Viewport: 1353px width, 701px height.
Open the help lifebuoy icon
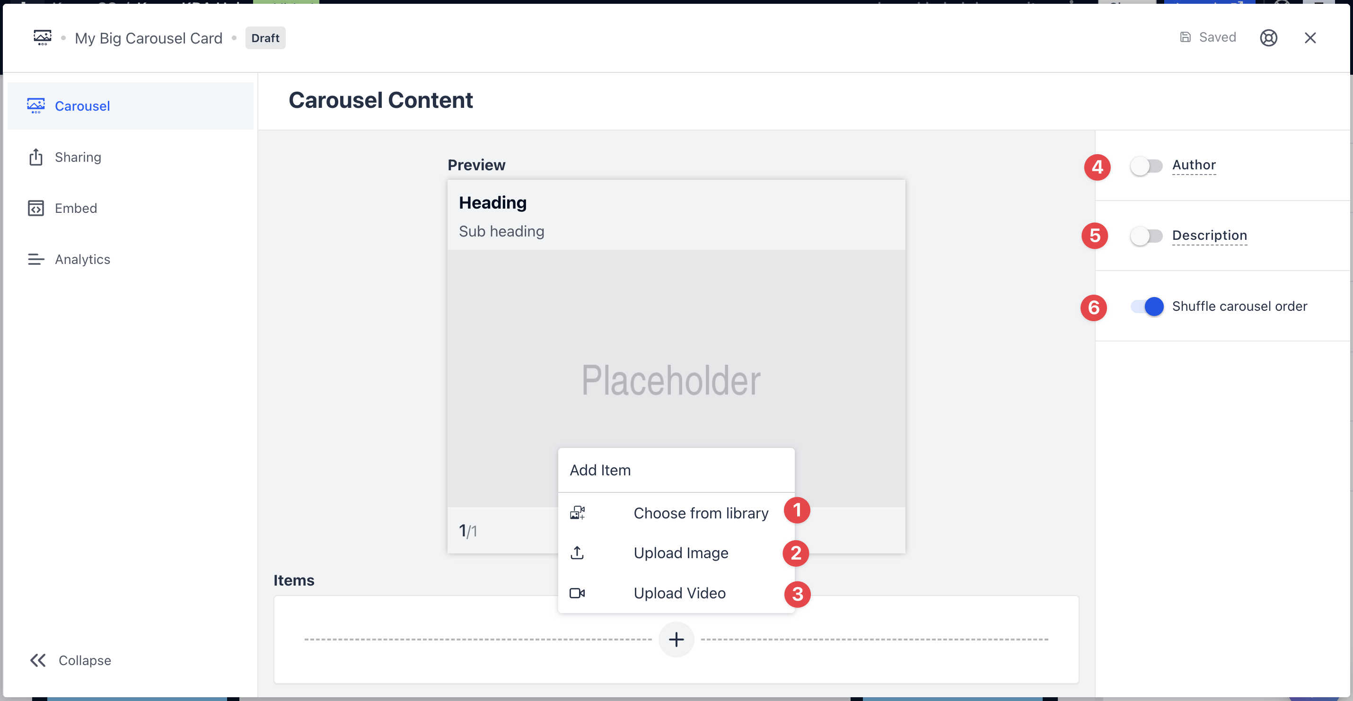click(x=1268, y=38)
